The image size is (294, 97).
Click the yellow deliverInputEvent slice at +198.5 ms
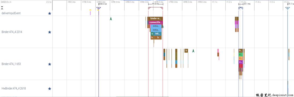click(x=90, y=10)
